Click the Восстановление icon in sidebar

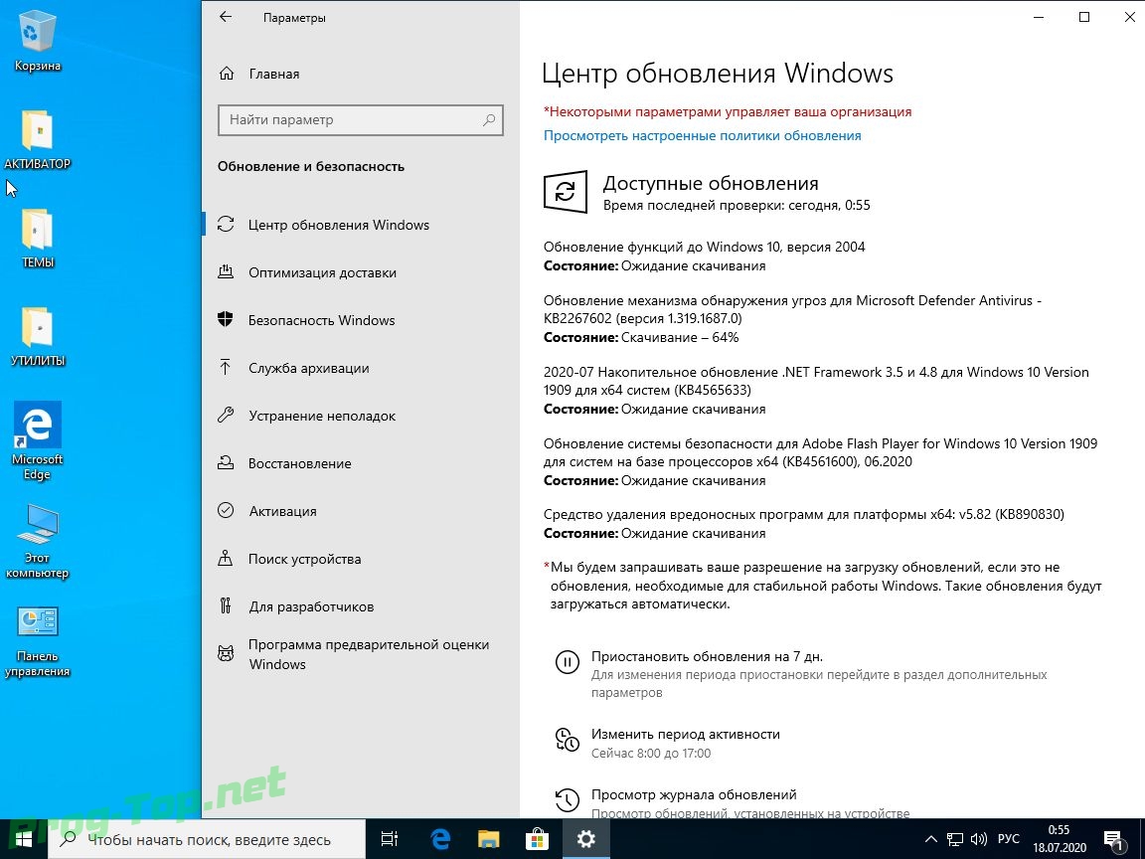(226, 463)
